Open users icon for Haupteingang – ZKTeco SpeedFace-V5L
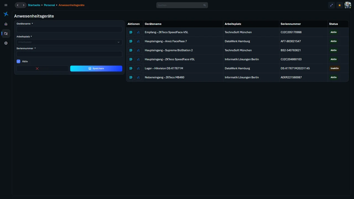This screenshot has height=199, width=354. [x=138, y=59]
